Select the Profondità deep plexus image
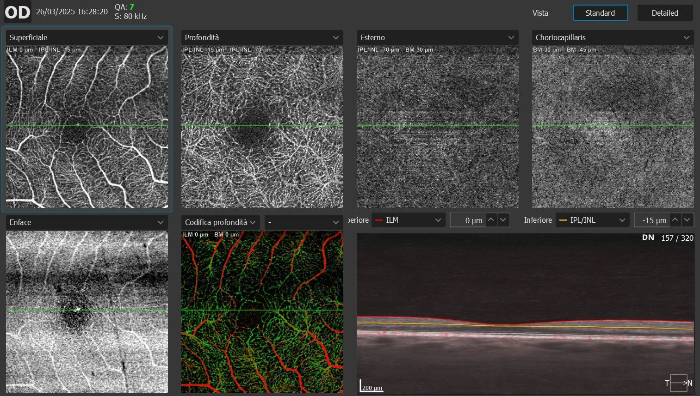The height and width of the screenshot is (396, 700). 262,127
